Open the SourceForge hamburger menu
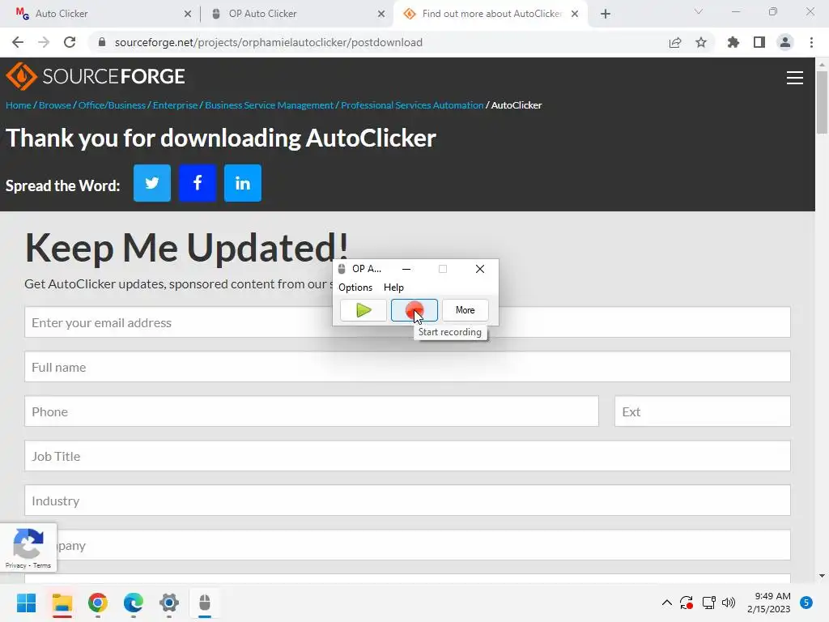Image resolution: width=829 pixels, height=622 pixels. (795, 78)
